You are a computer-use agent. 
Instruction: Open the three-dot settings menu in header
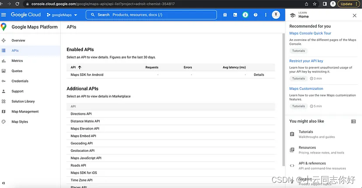click(265, 15)
